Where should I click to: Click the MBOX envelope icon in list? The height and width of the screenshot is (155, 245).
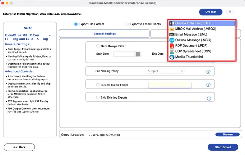tap(172, 29)
